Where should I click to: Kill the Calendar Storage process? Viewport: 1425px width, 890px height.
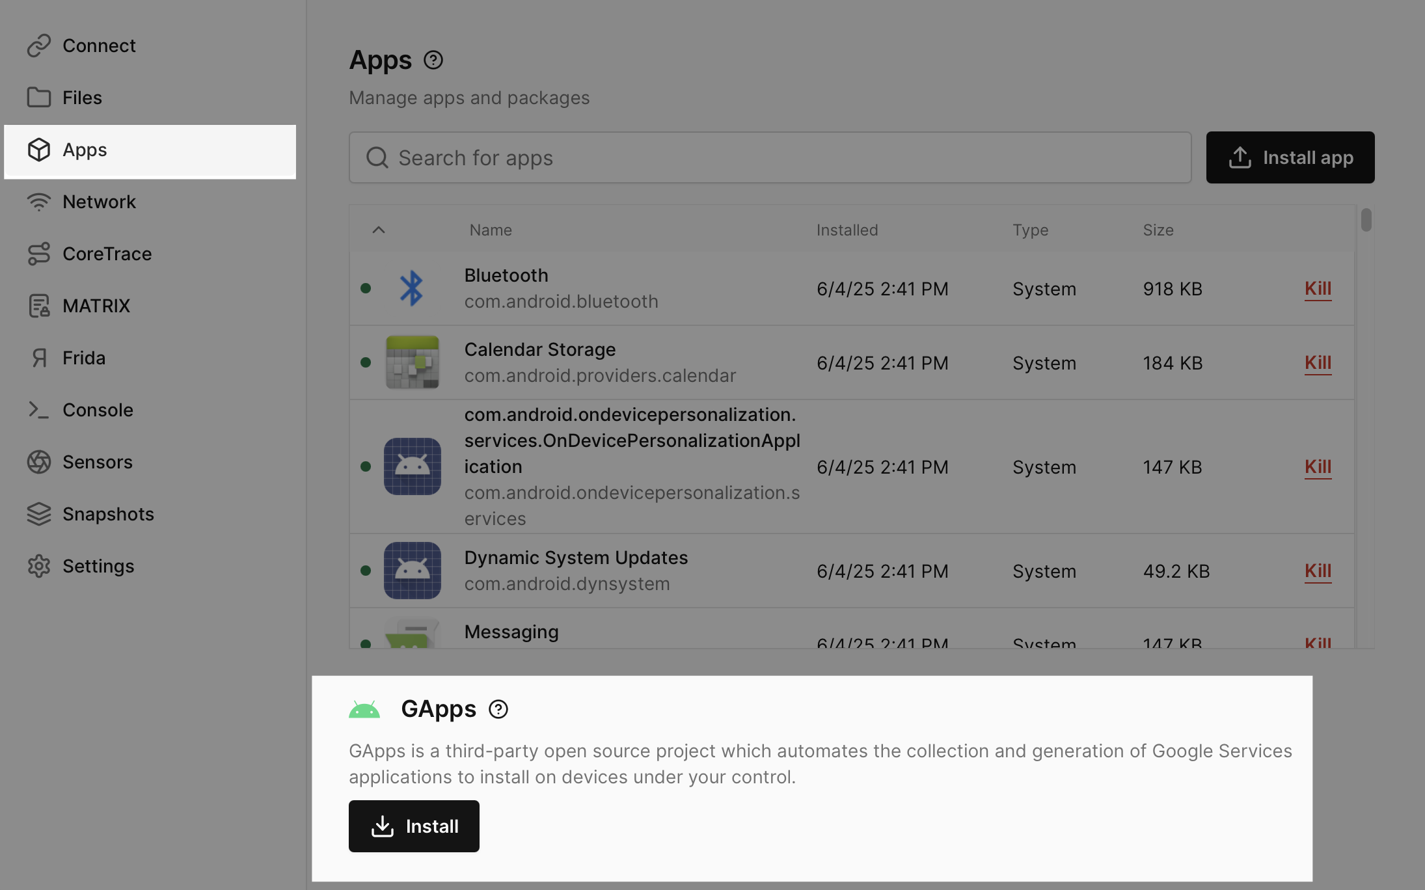pyautogui.click(x=1318, y=362)
